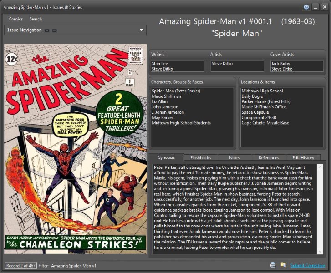Minimize the Issues & Stories window
Screen dimensions: 331x273
click(316, 7)
